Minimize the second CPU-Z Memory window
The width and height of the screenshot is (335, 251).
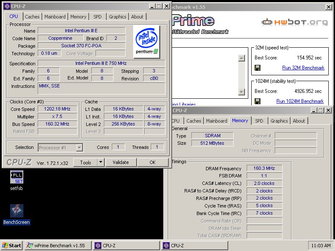point(314,110)
